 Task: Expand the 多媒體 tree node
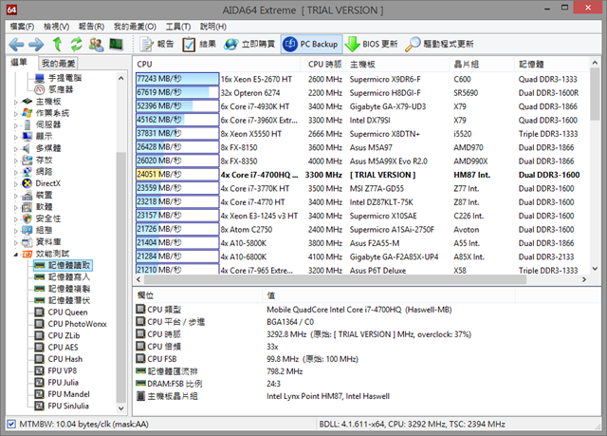coord(16,149)
